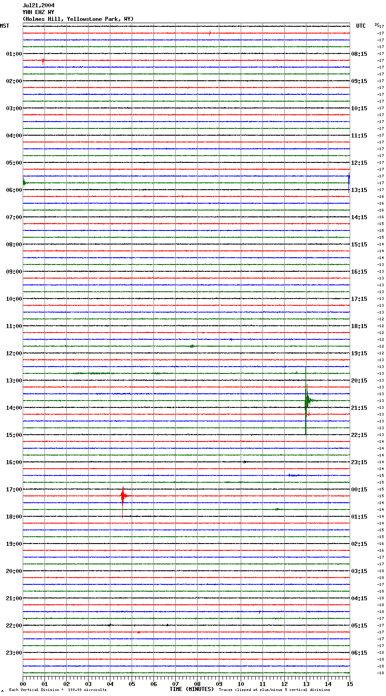Click the 16:00 MST time label
The height and width of the screenshot is (696, 386).
tap(14, 462)
